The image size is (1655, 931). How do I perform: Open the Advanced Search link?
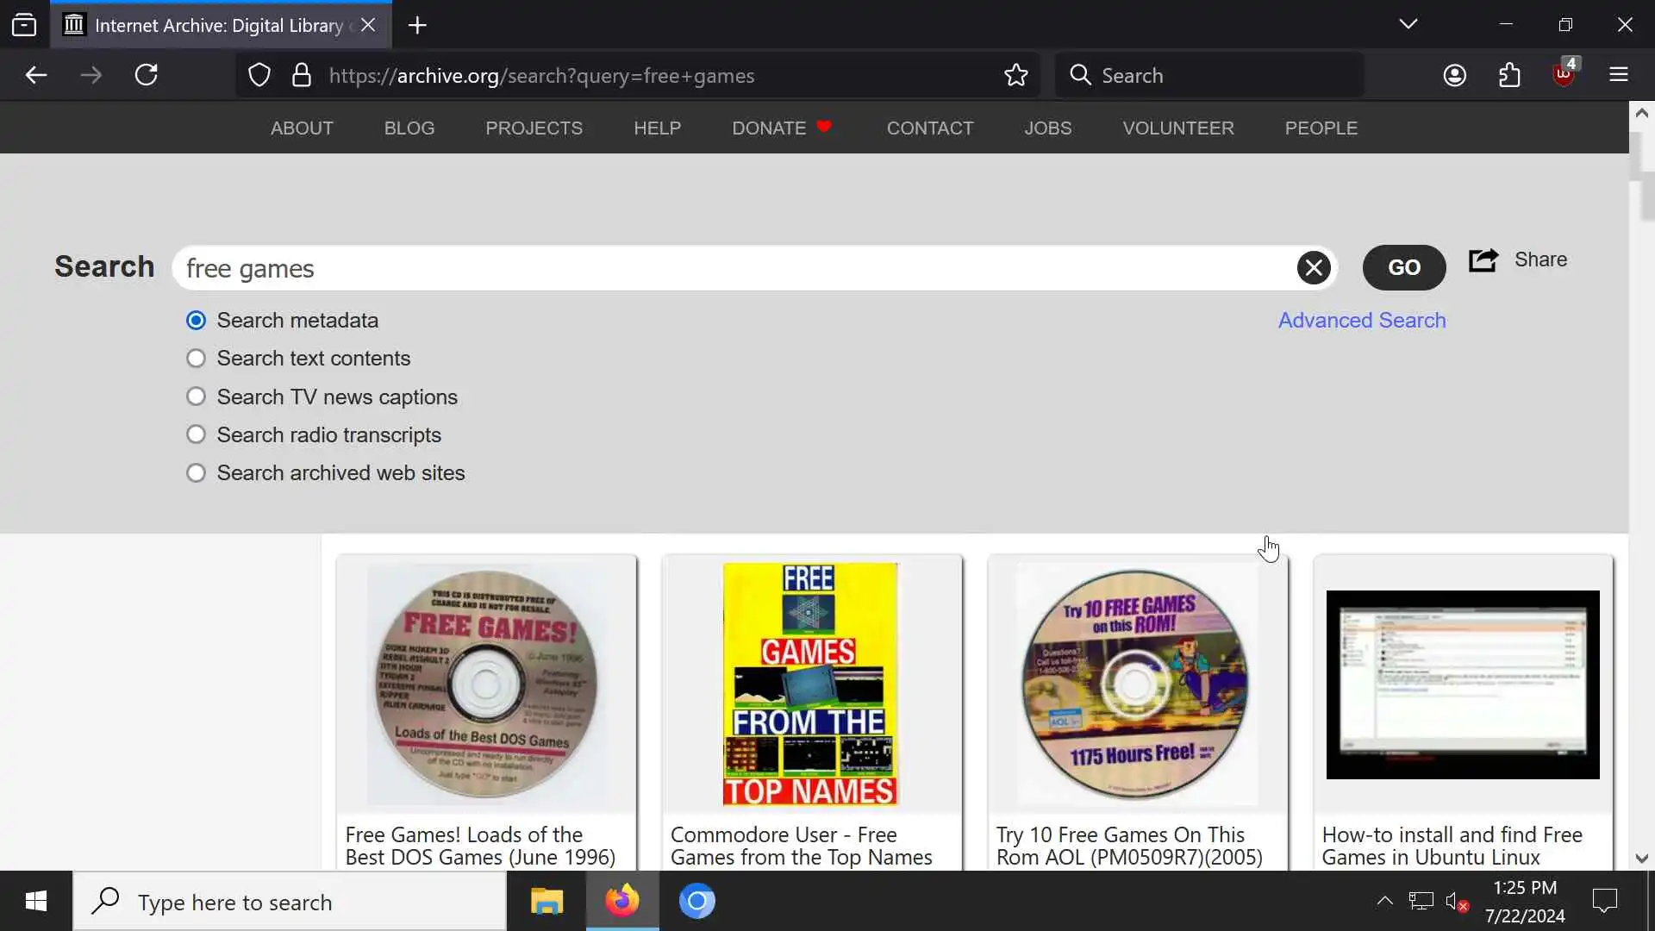coord(1361,321)
